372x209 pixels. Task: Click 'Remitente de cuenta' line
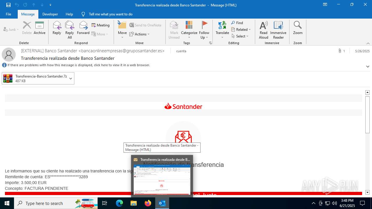tap(46, 177)
